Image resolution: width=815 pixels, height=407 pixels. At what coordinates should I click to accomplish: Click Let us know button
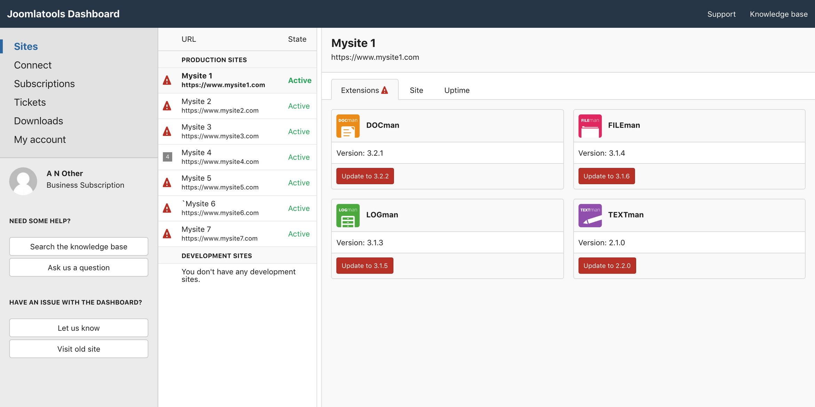(x=79, y=328)
